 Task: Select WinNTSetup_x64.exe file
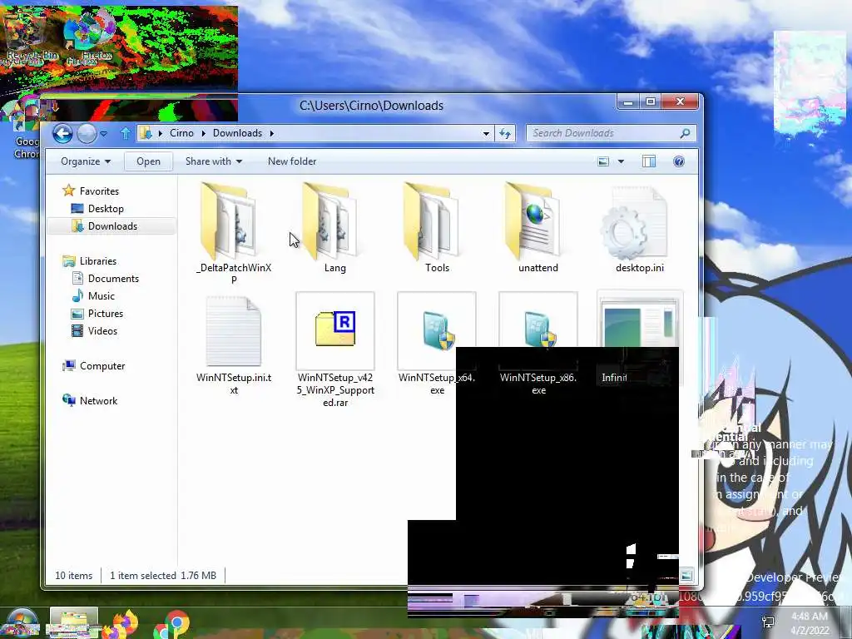(x=437, y=344)
